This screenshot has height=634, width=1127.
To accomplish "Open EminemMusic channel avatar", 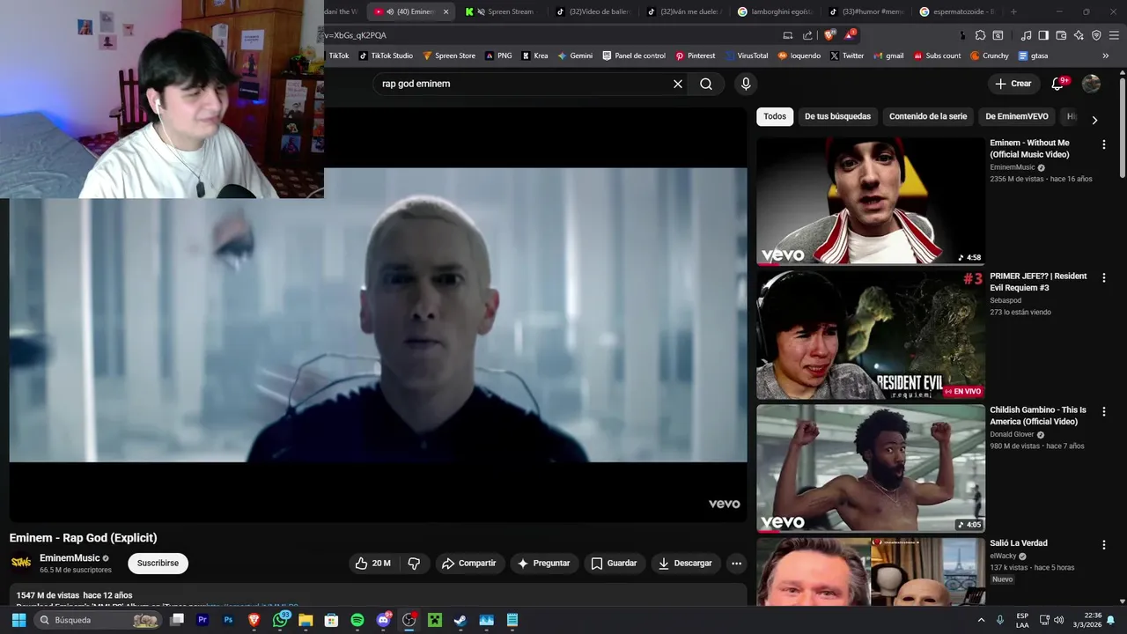I will [21, 563].
